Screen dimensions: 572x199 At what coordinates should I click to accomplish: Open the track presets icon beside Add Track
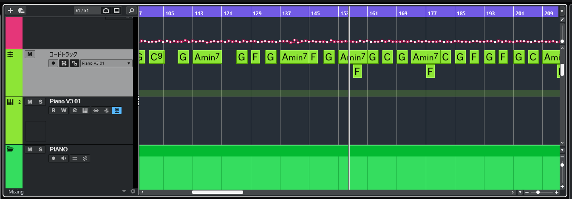pos(21,11)
